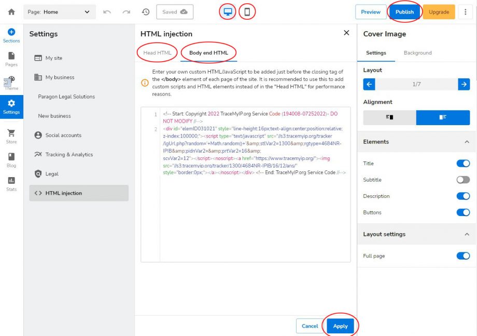Select the Theme icon

coord(11,82)
